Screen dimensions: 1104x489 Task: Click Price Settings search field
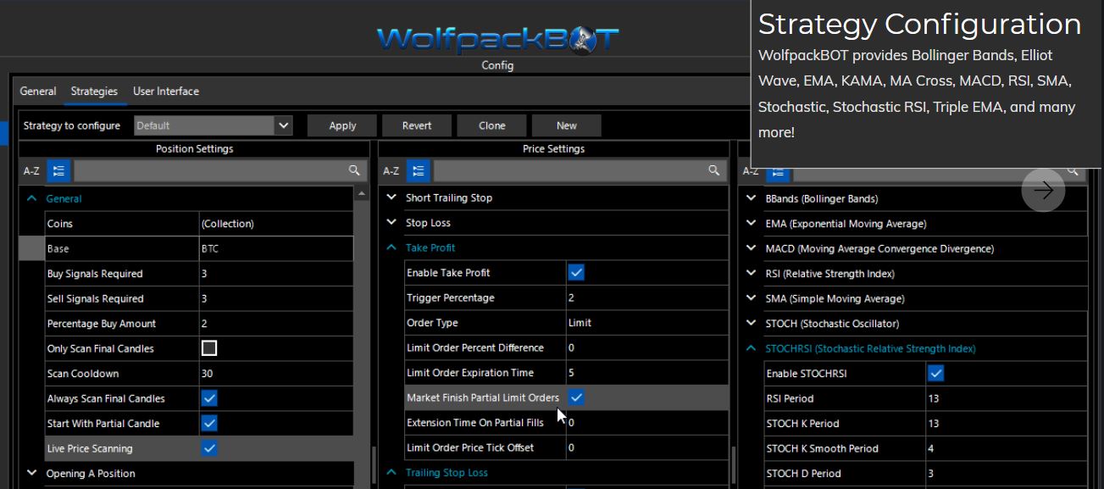point(570,171)
